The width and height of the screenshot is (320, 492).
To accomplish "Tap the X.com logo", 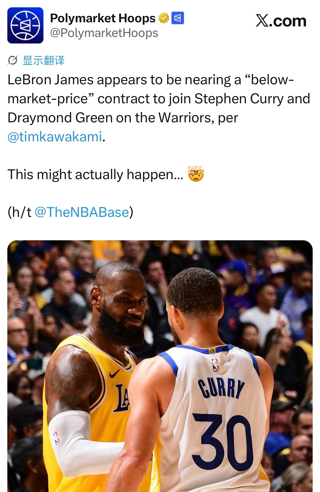I will 281,21.
